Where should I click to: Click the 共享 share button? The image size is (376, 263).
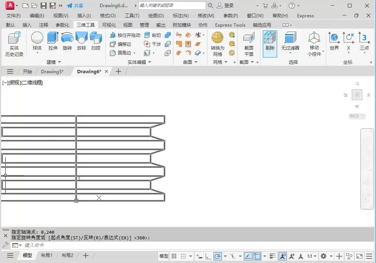point(75,6)
